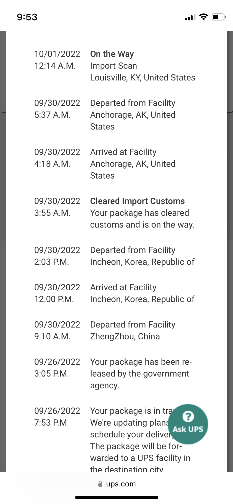Open the Ask UPS chat button
The image size is (233, 504).
[x=188, y=424]
